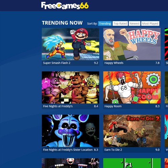The height and width of the screenshot is (168, 168).
Task: Click the FreeGames66 logo
Action: click(x=65, y=5)
